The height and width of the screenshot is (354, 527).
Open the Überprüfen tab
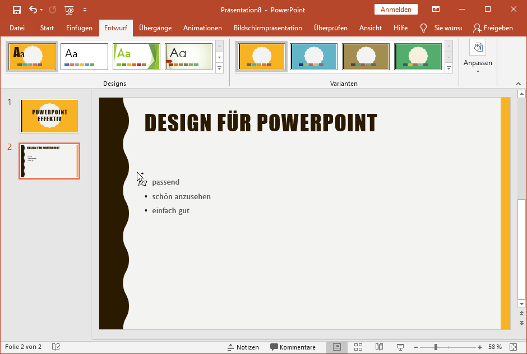tap(330, 28)
